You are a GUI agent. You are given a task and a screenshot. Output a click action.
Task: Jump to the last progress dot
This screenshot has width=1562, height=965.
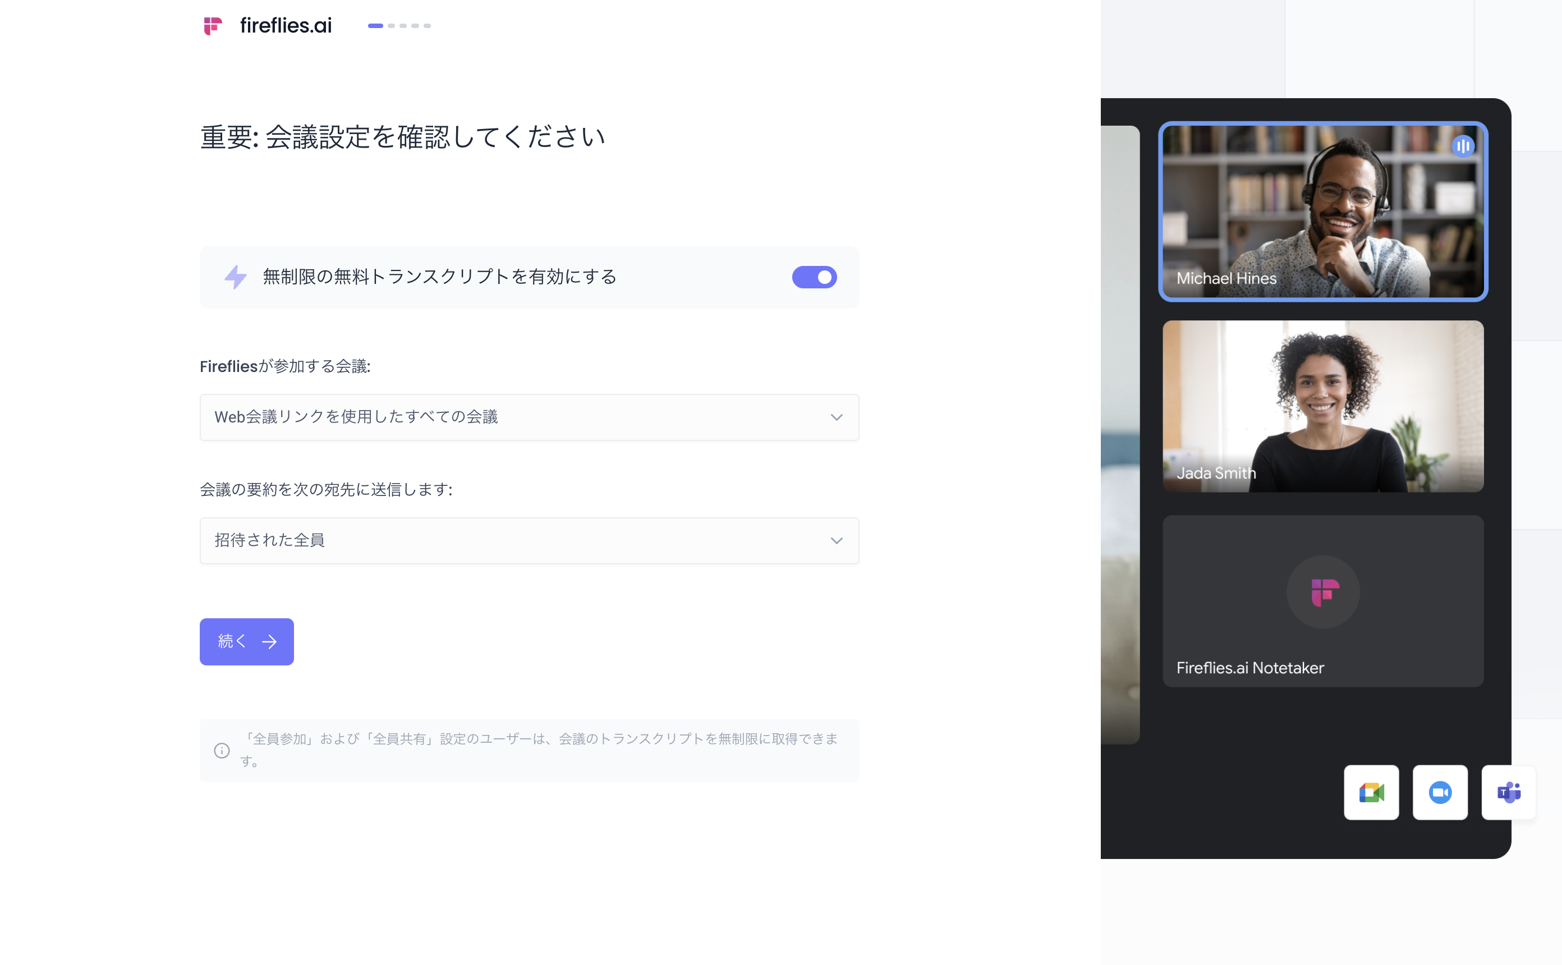tap(428, 26)
